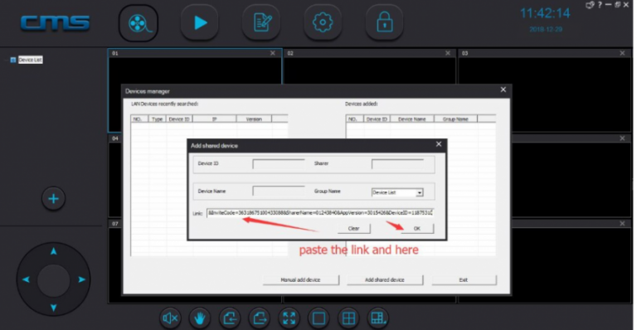
Task: Open the settings gear icon
Action: pyautogui.click(x=323, y=22)
